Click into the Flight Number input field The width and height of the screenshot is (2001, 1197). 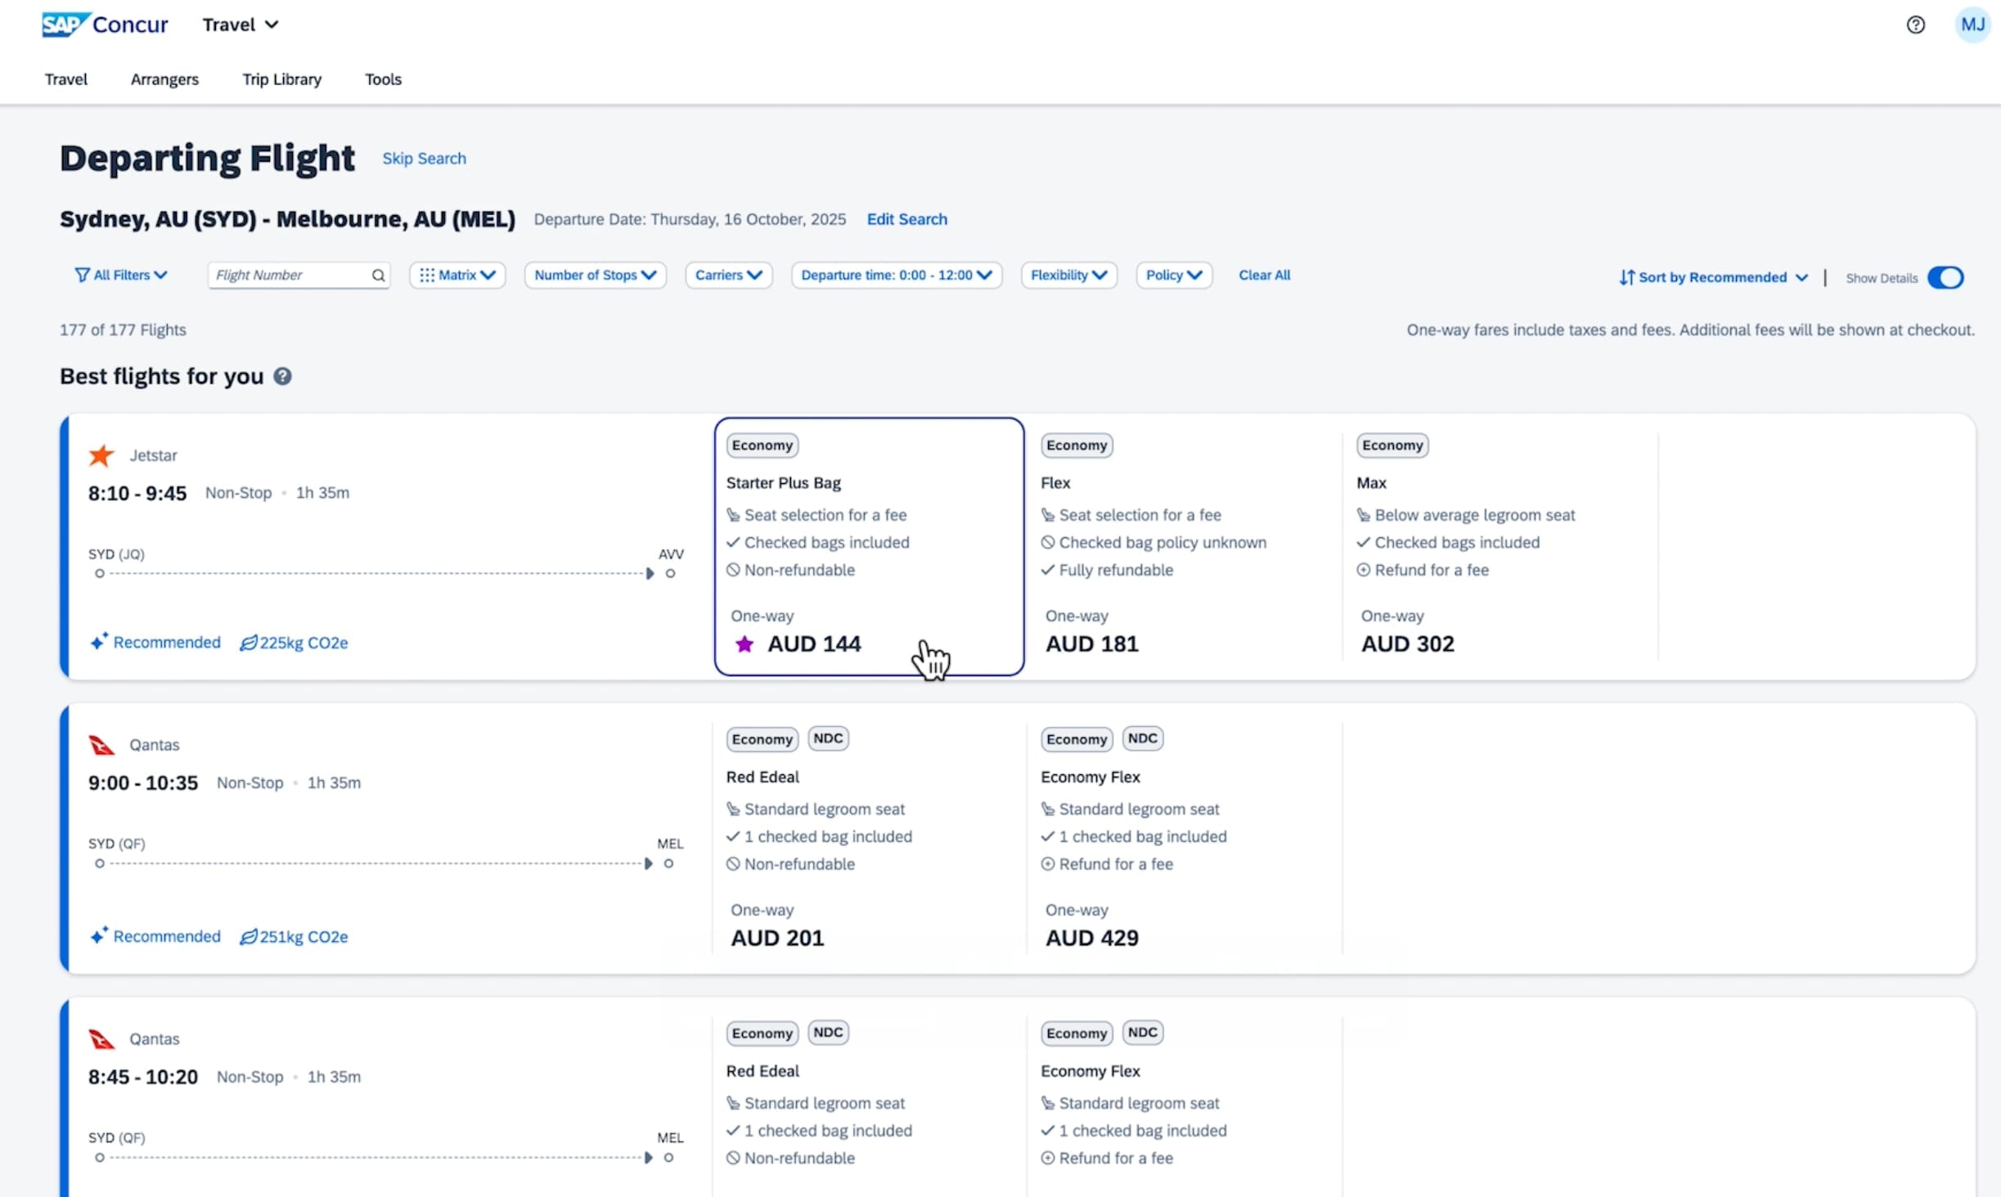click(x=290, y=276)
